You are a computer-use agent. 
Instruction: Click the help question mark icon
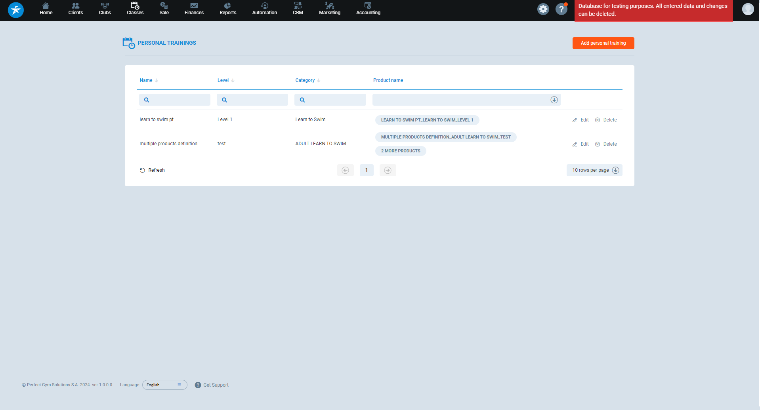coord(561,9)
